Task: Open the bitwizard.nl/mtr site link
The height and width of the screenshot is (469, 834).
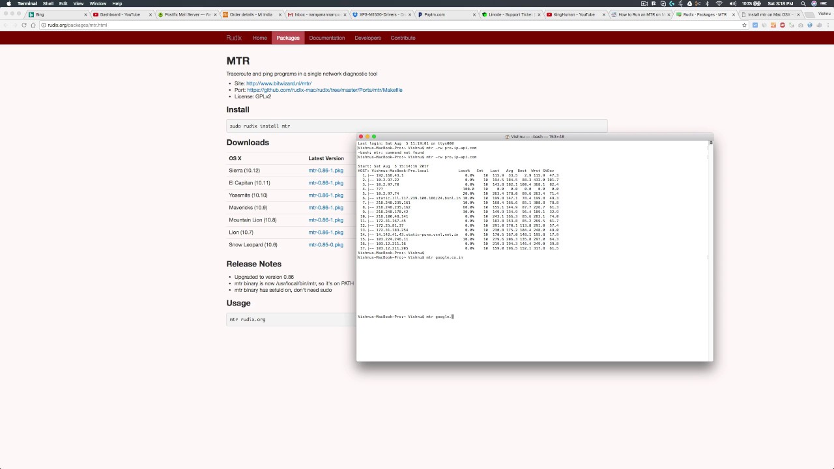Action: click(x=279, y=83)
